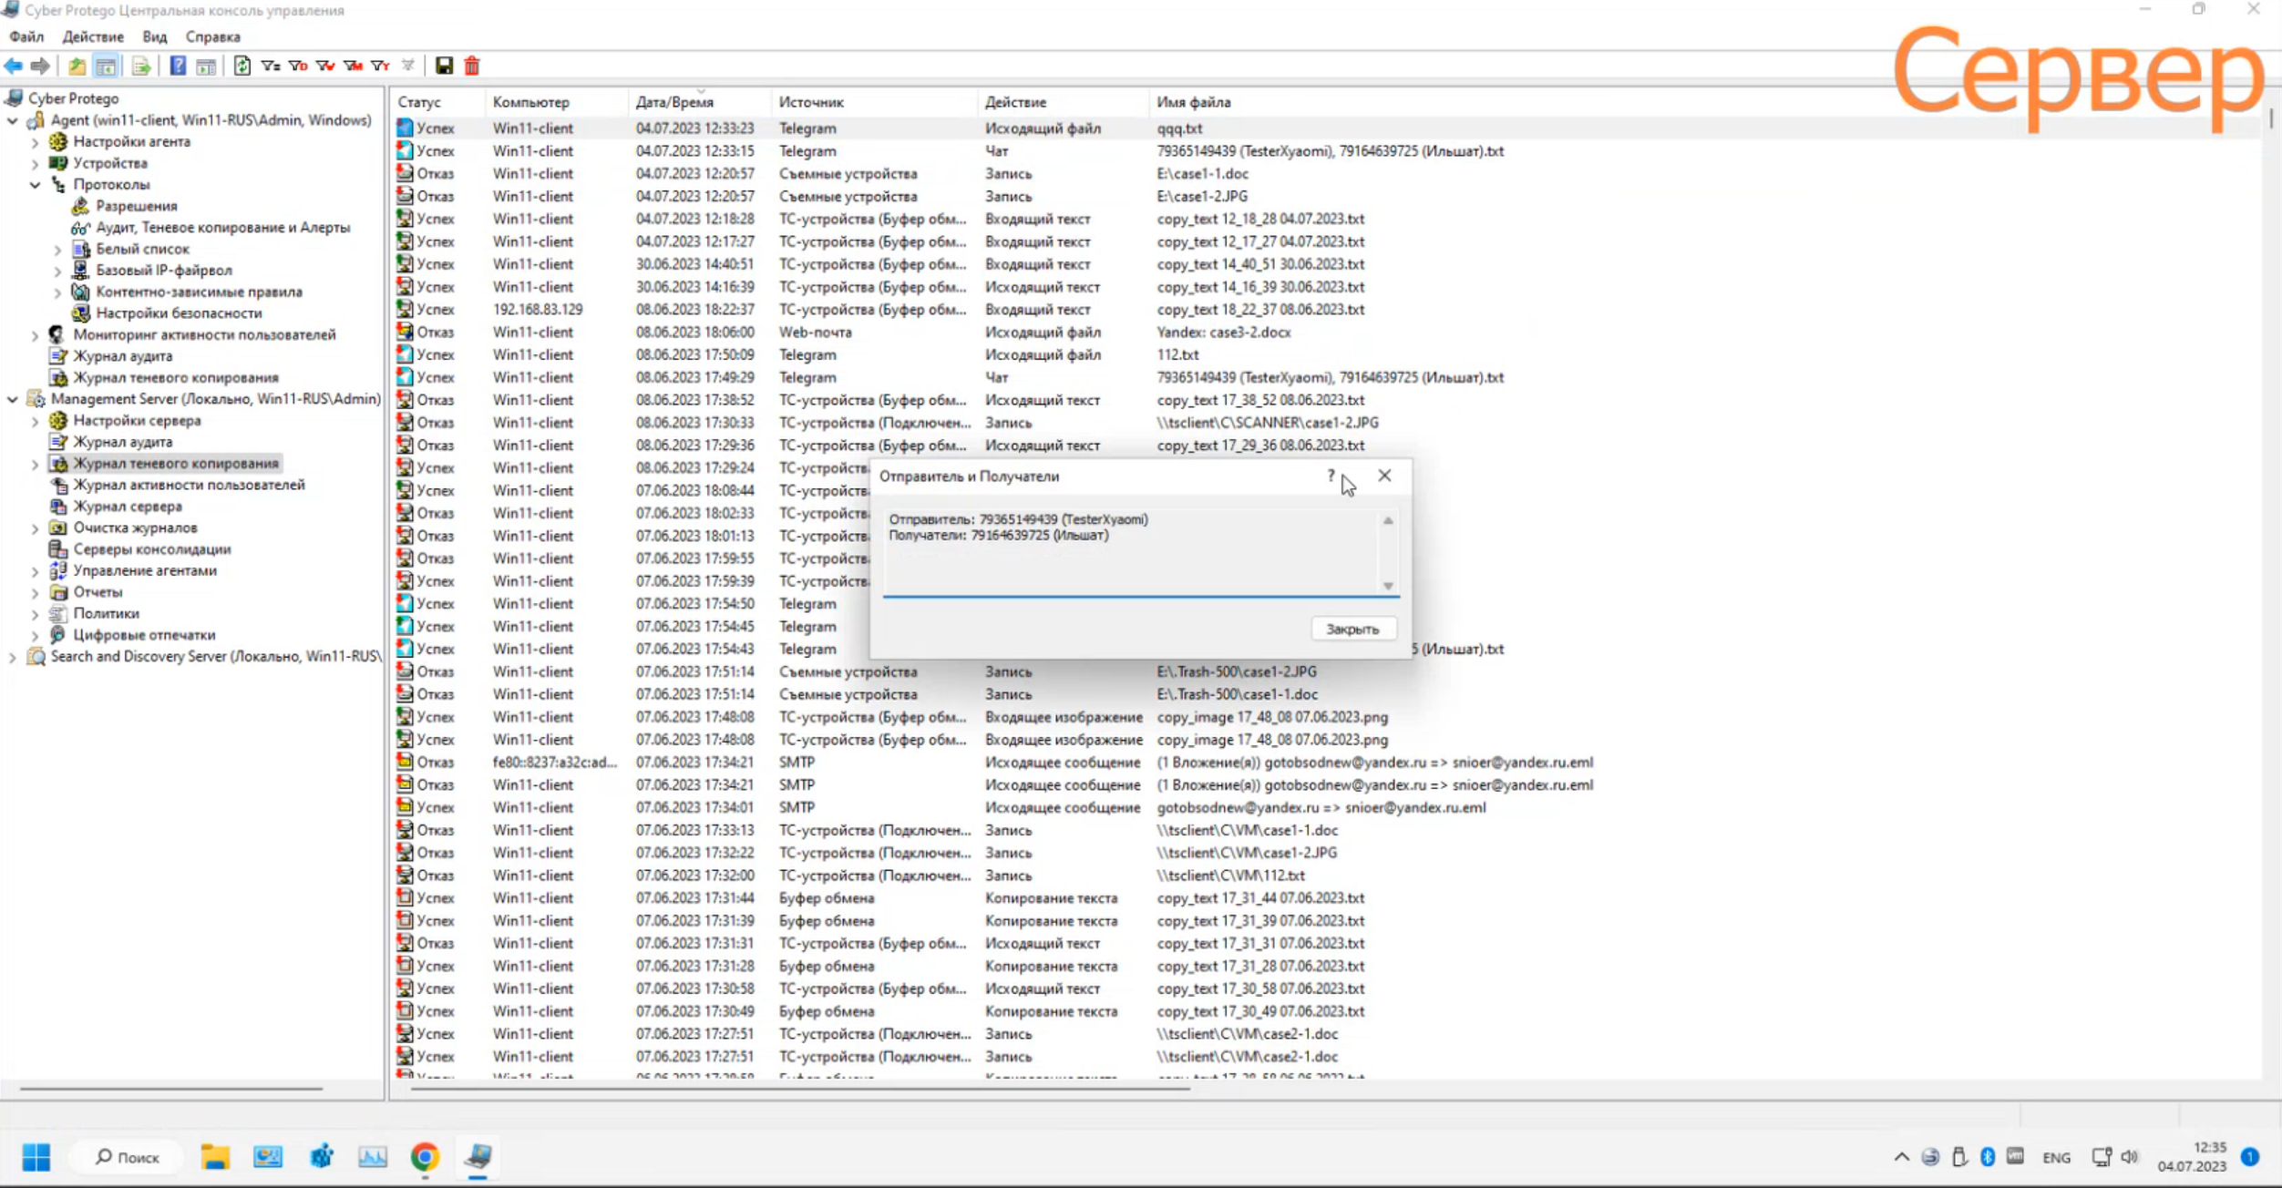Click the up one level folder icon
Viewport: 2282px width, 1188px height.
77,66
